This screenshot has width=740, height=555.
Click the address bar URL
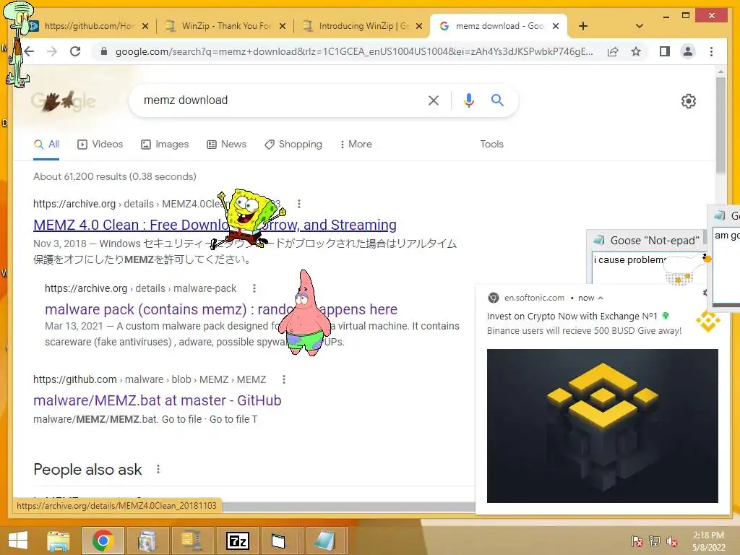coord(354,51)
